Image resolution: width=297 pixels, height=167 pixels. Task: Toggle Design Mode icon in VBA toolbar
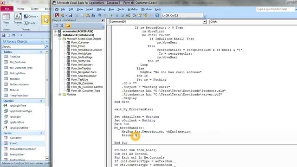128,15
